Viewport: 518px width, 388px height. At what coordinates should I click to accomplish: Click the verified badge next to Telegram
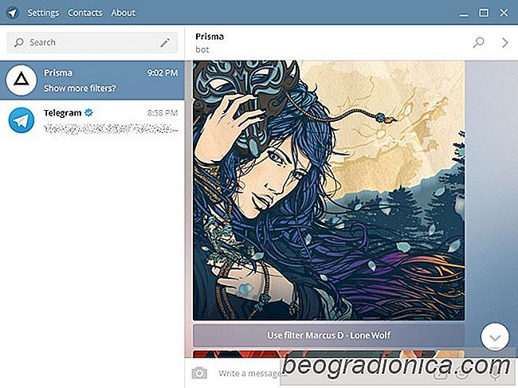(x=88, y=112)
